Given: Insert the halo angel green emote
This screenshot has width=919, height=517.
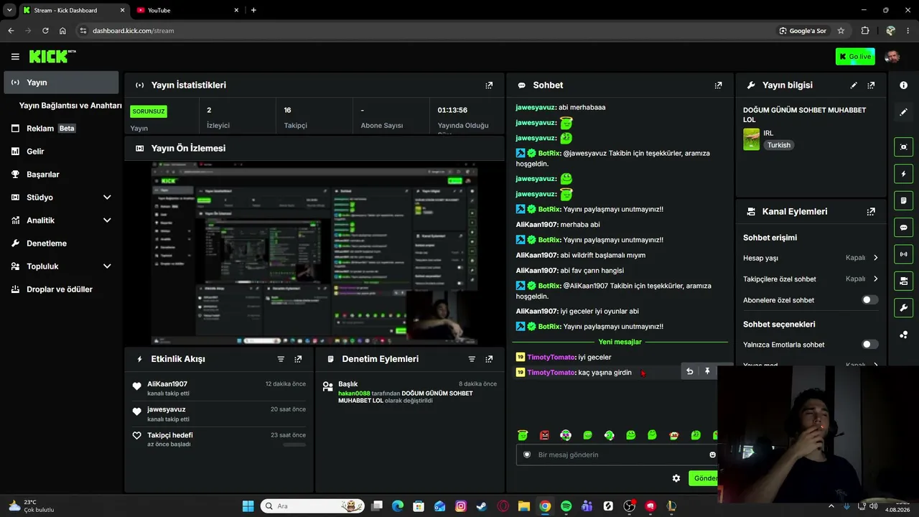Looking at the screenshot, I should [x=523, y=435].
